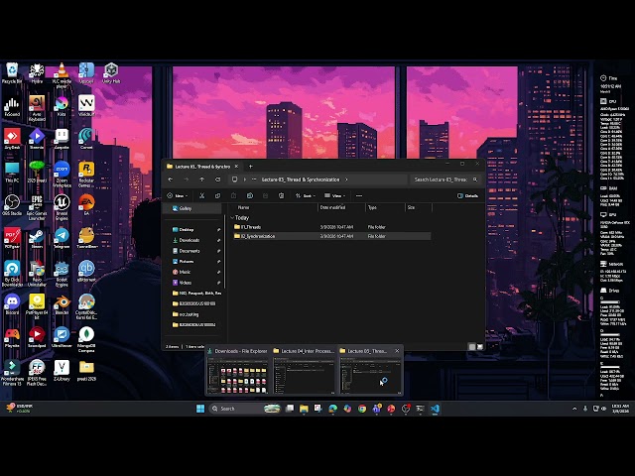Select Downloads - File Explorer preview thumbnail
This screenshot has width=635, height=476.
[237, 371]
